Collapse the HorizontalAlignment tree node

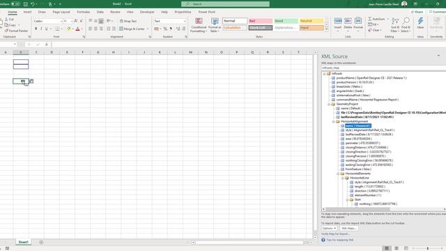(x=333, y=121)
